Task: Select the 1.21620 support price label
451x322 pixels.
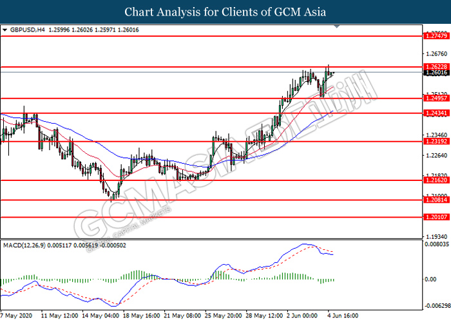Action: point(436,180)
